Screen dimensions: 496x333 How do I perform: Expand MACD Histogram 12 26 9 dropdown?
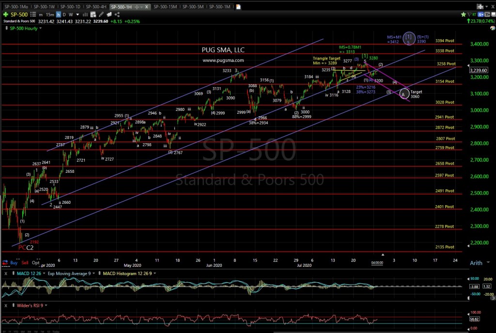[x=155, y=273]
